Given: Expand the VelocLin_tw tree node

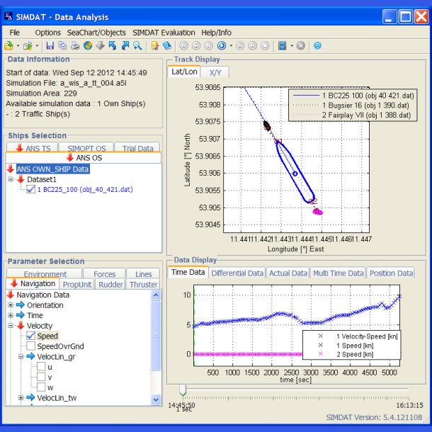Looking at the screenshot, I should click(x=21, y=397).
